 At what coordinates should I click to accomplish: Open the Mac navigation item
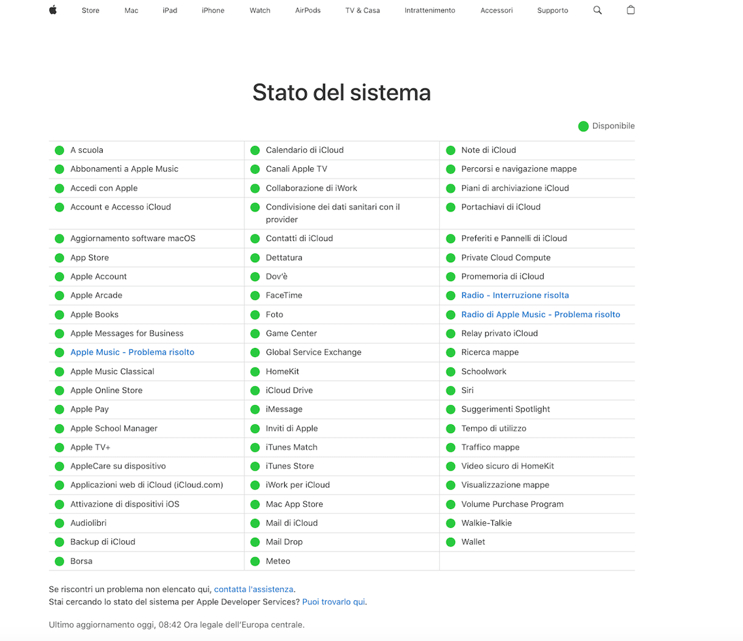click(x=131, y=10)
